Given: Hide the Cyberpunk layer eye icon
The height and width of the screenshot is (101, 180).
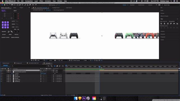Looking at the screenshot, I should tap(1, 77).
